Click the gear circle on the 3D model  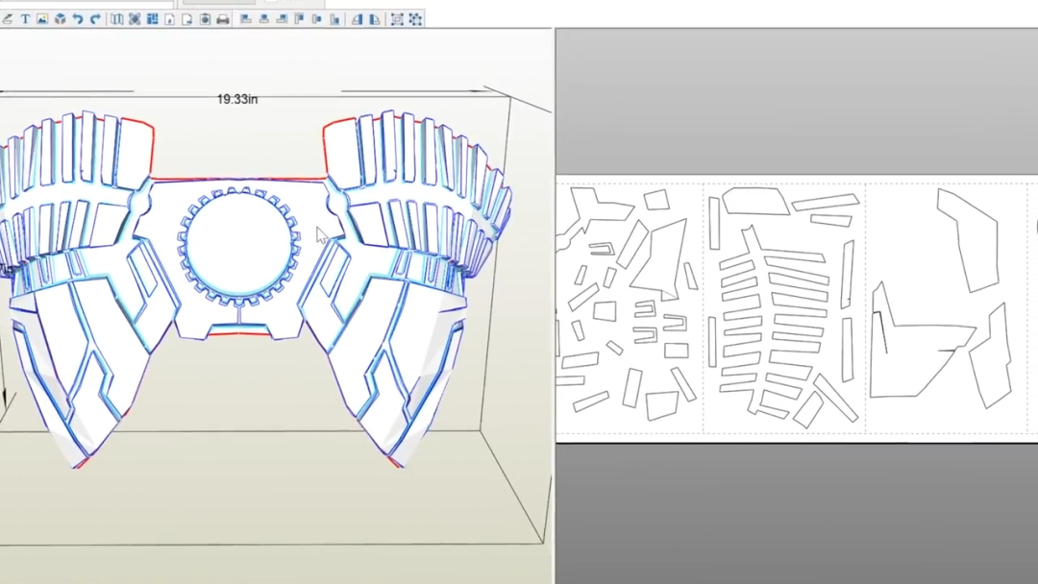click(239, 246)
